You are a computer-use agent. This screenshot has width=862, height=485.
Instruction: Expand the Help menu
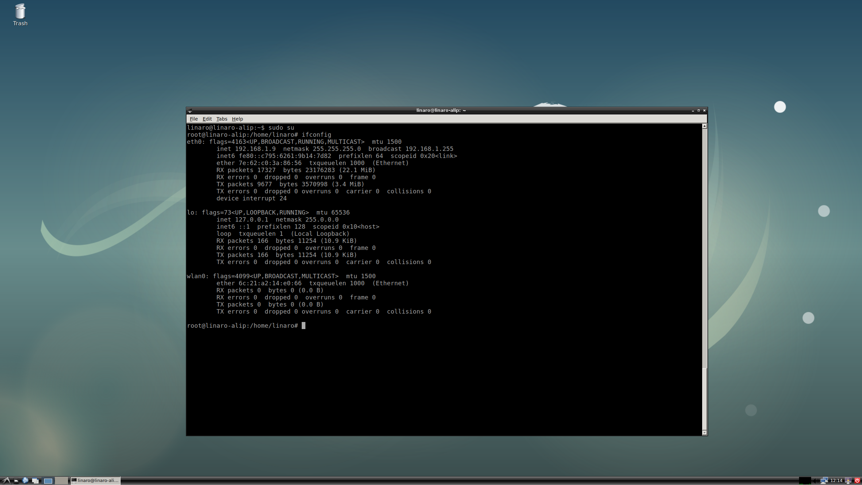coord(237,119)
